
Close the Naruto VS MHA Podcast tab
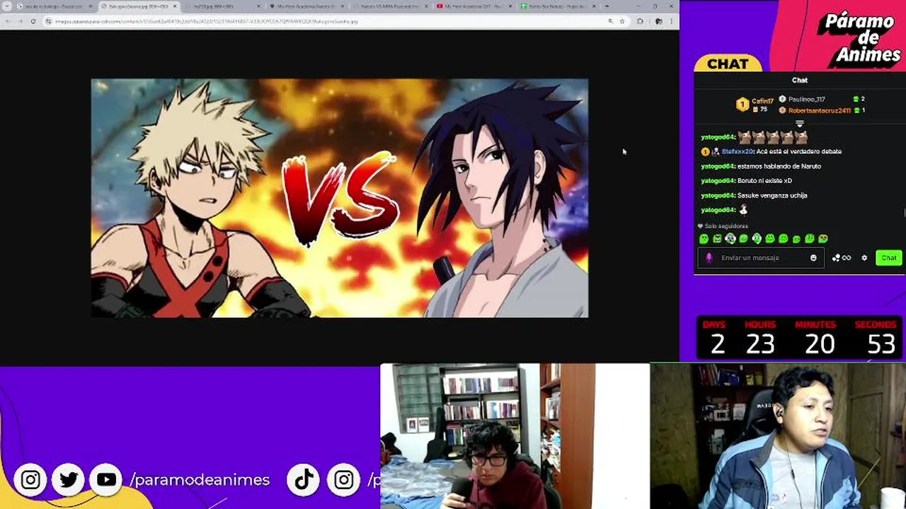[x=427, y=6]
